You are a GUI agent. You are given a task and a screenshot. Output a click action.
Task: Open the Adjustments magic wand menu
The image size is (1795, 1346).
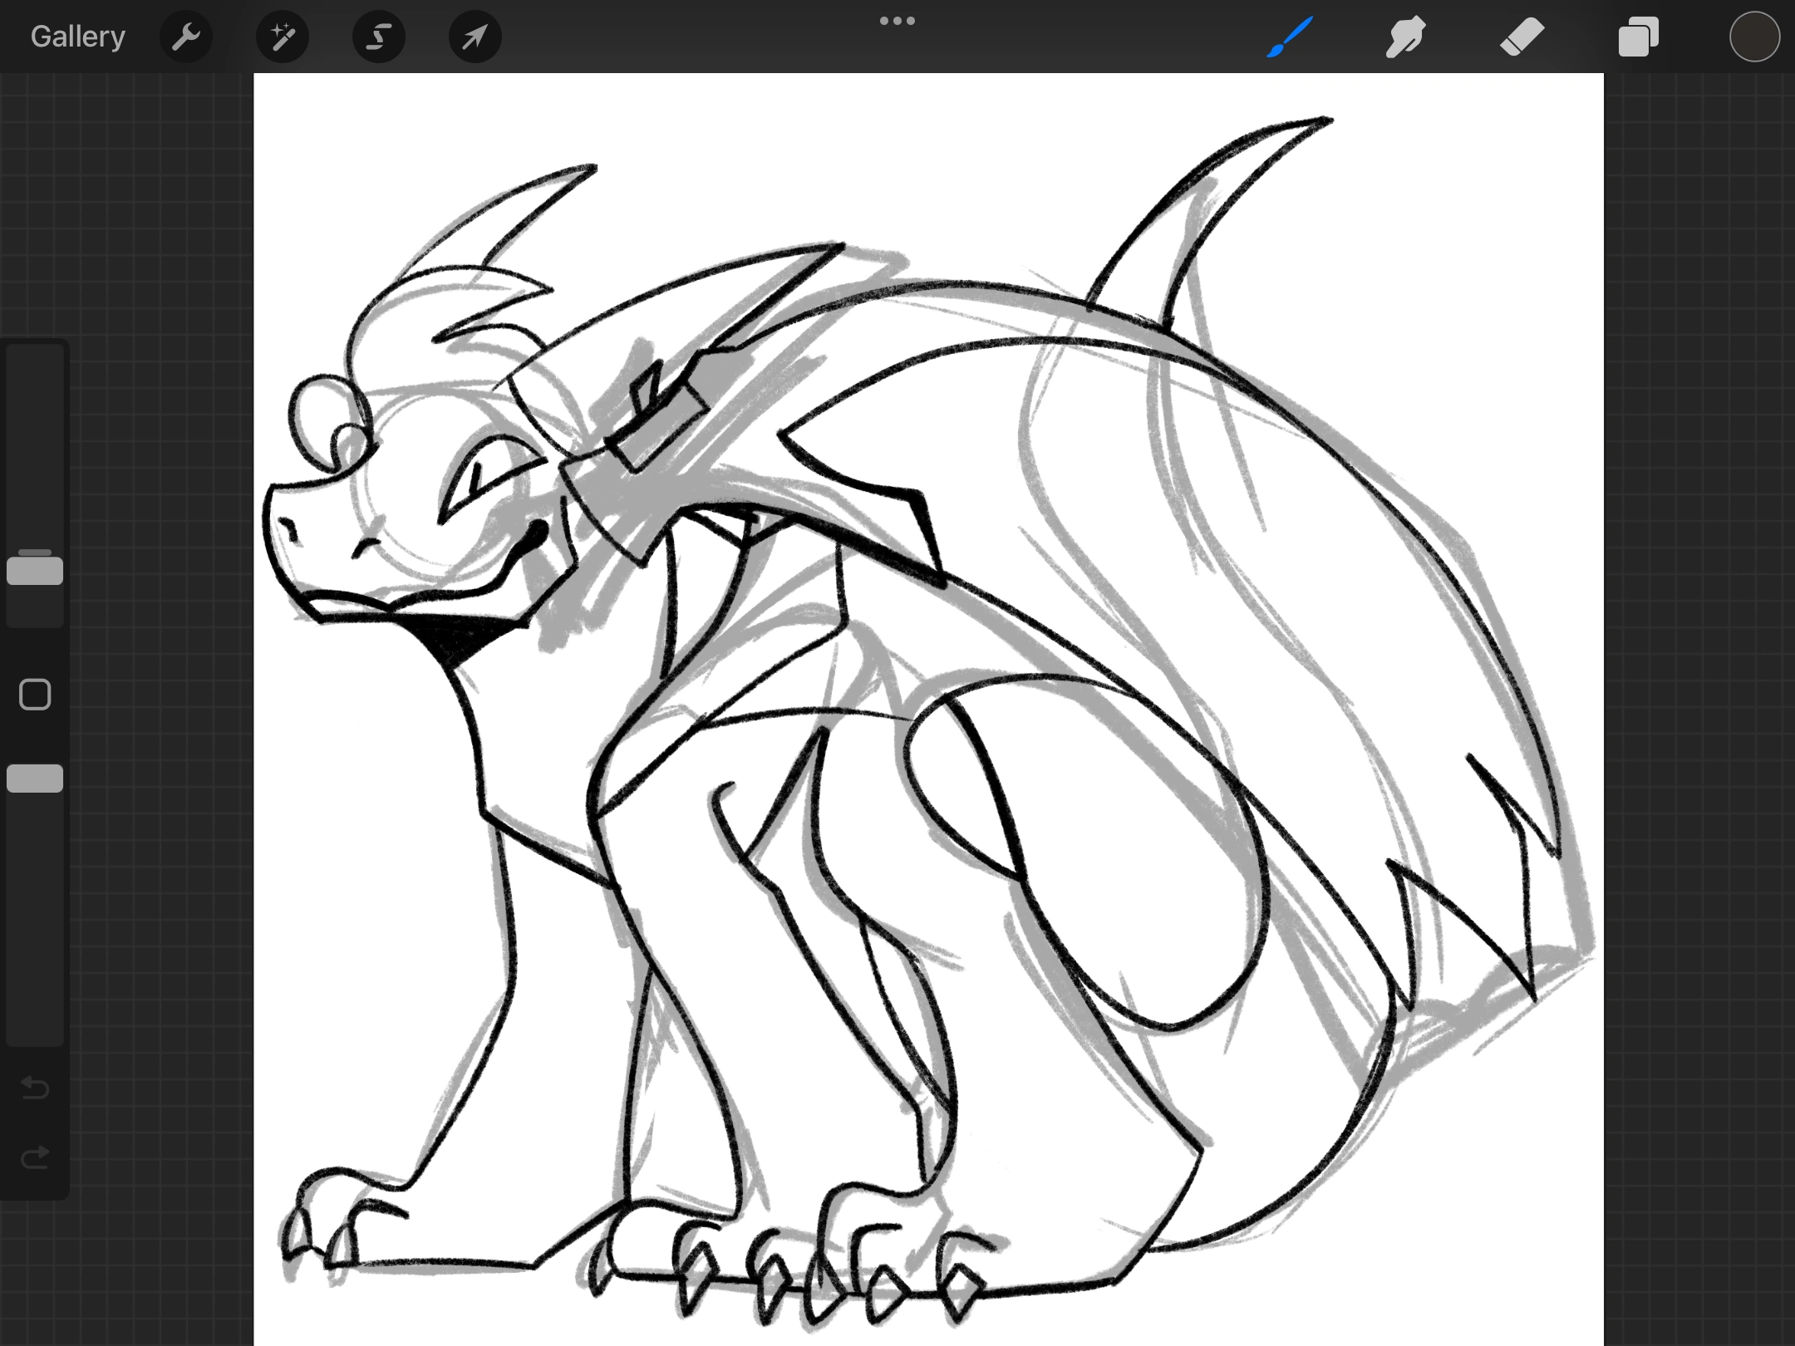(283, 37)
